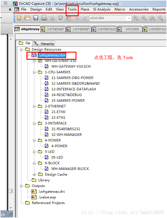Open the Edit menu
Viewport: 167px width, 218px height.
coord(49,9)
